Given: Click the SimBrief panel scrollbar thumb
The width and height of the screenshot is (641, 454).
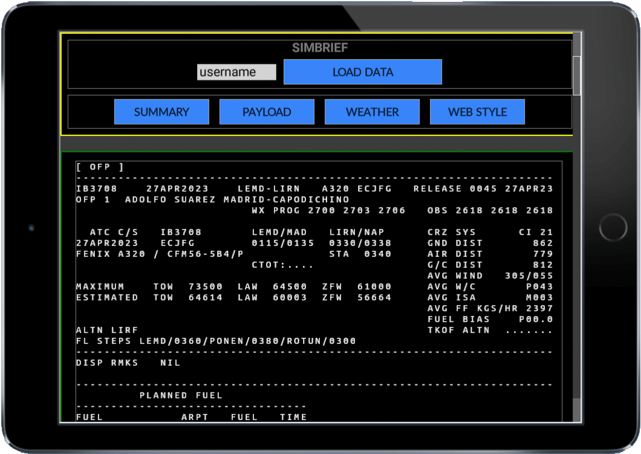Looking at the screenshot, I should point(577,75).
